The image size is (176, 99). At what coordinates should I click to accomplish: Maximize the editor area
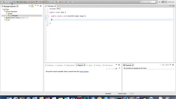pyautogui.click(x=173, y=6)
